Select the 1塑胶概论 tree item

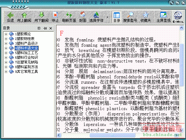click(23, 34)
